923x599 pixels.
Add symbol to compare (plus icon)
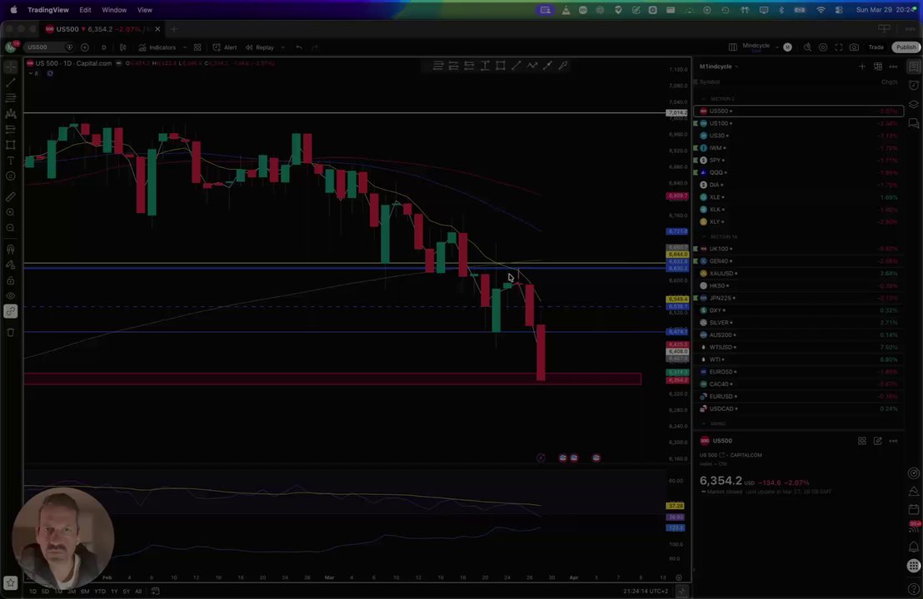tap(85, 47)
